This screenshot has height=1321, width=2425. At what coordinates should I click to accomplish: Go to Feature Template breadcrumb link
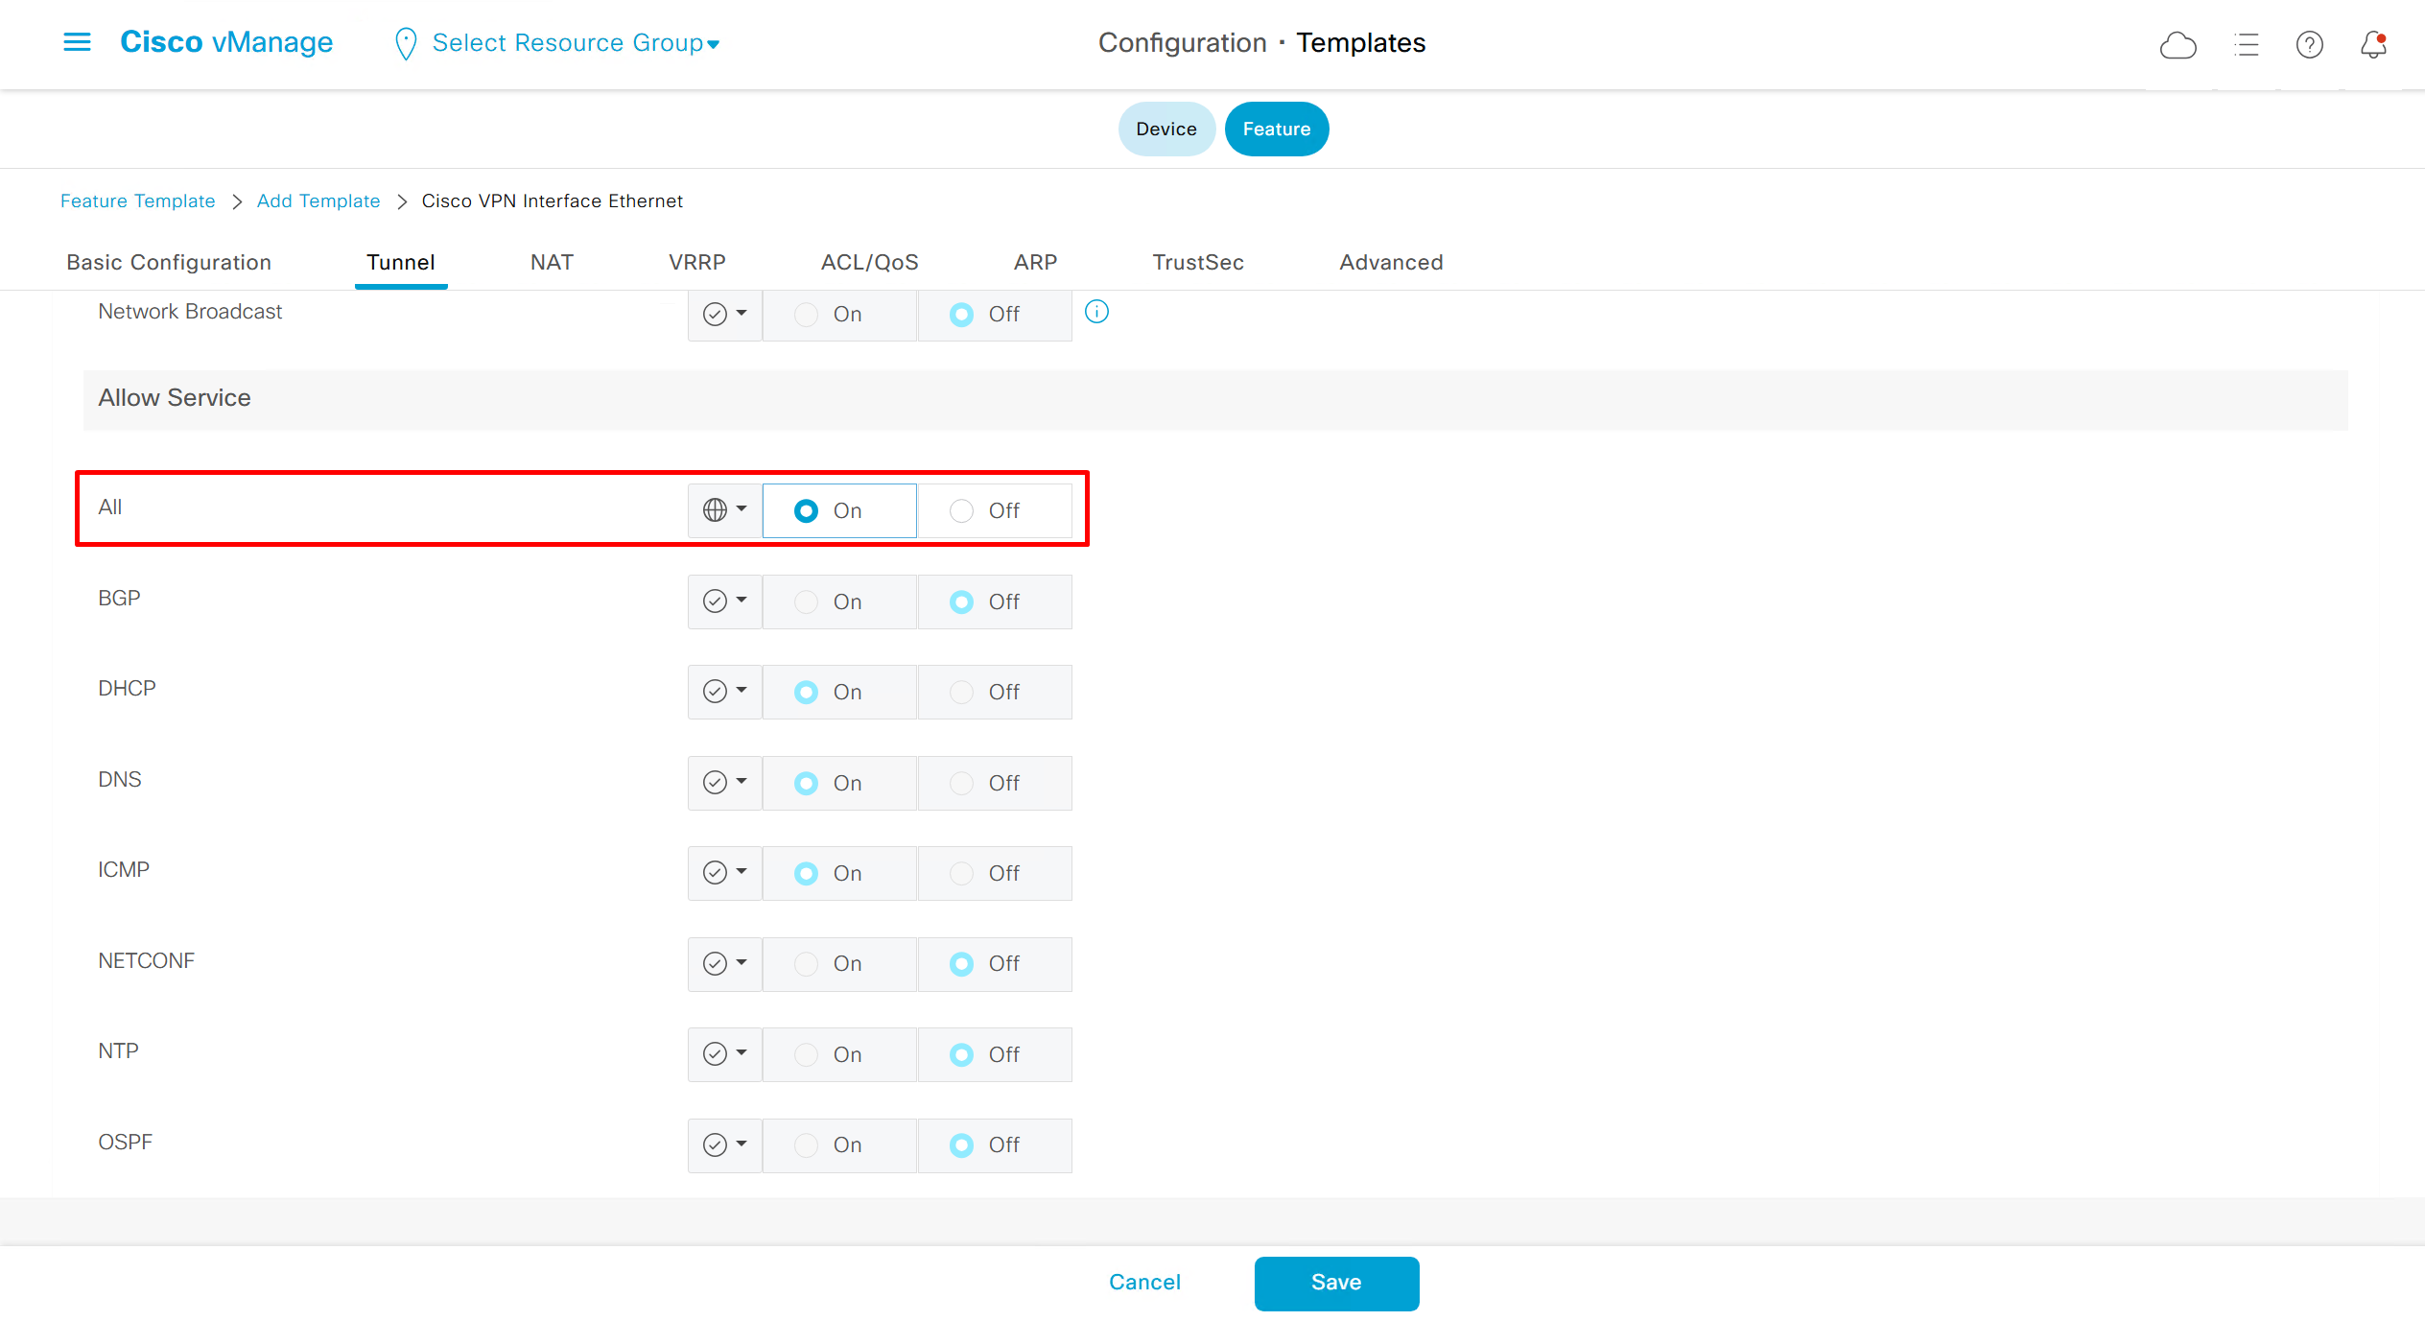(x=137, y=201)
